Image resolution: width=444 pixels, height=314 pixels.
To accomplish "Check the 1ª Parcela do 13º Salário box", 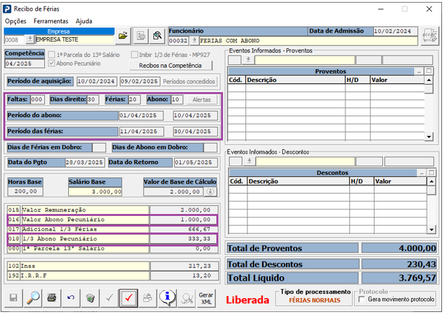I will tap(52, 55).
